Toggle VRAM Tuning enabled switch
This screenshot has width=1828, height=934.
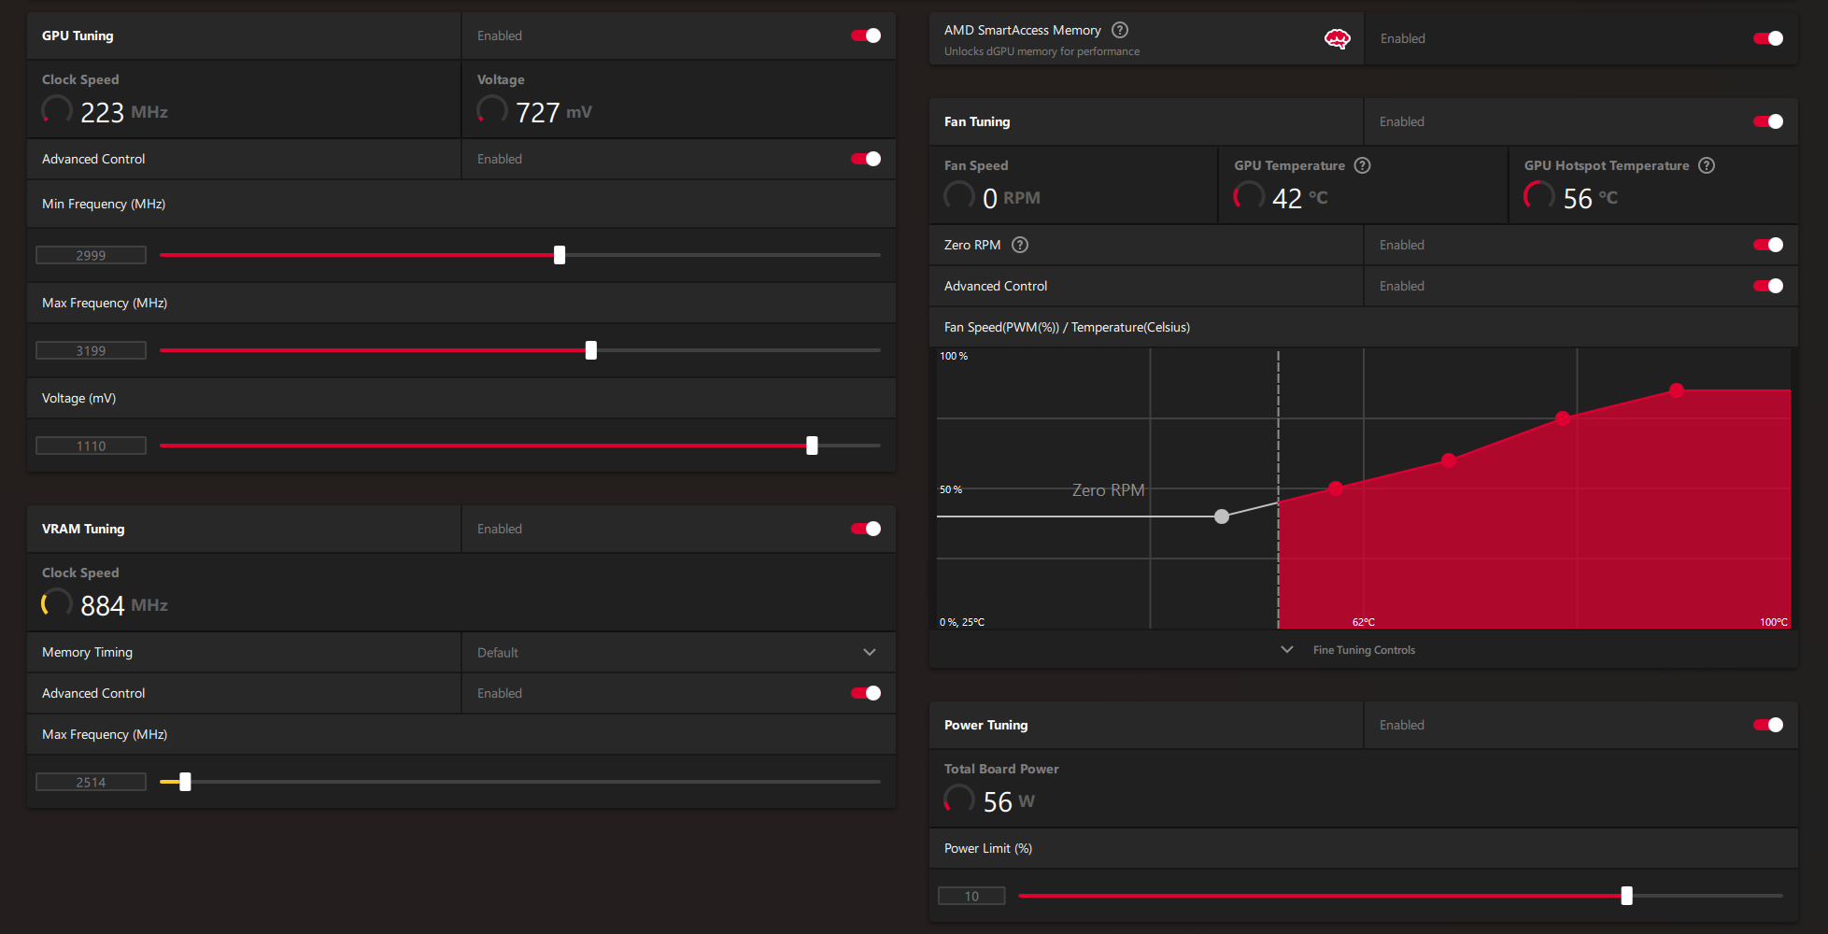click(x=866, y=529)
